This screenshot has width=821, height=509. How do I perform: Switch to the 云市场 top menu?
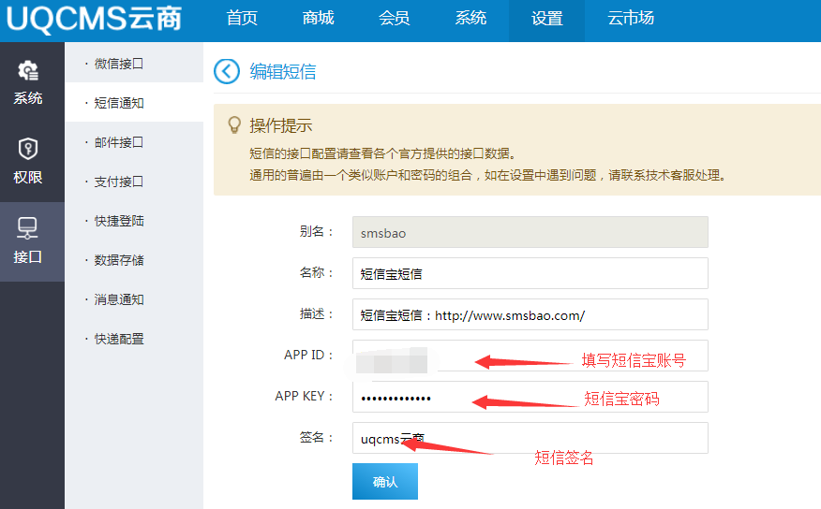pos(631,19)
